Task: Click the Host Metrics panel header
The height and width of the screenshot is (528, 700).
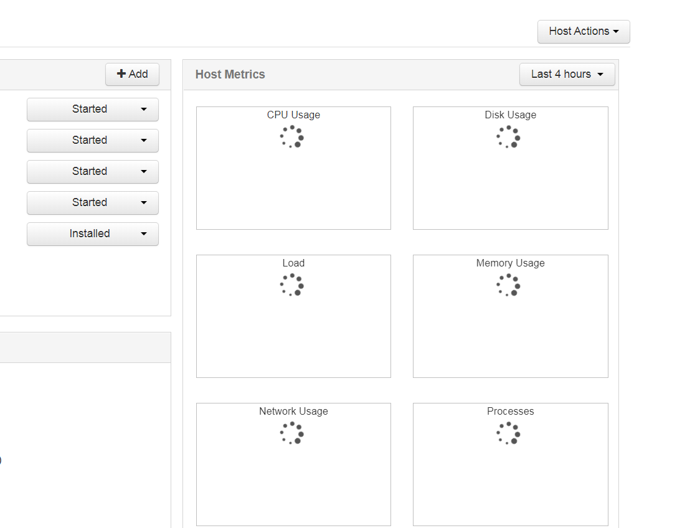Action: pyautogui.click(x=230, y=74)
